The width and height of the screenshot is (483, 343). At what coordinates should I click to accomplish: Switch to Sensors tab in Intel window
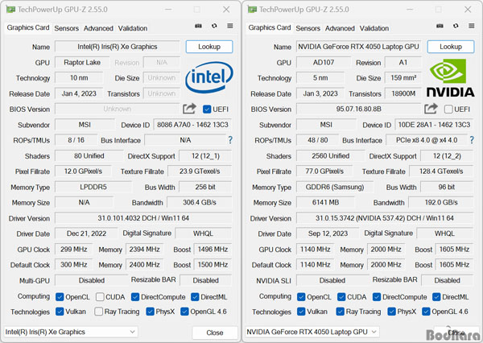[67, 28]
